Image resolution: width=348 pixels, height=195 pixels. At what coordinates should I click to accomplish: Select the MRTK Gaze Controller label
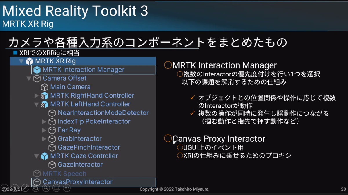tap(84, 156)
